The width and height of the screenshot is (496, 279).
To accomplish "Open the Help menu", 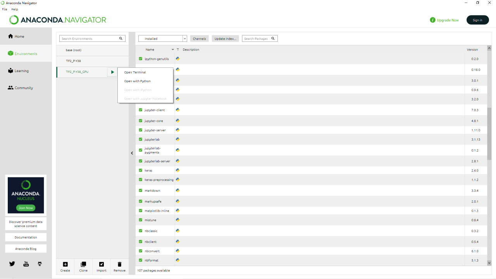I will point(15,9).
